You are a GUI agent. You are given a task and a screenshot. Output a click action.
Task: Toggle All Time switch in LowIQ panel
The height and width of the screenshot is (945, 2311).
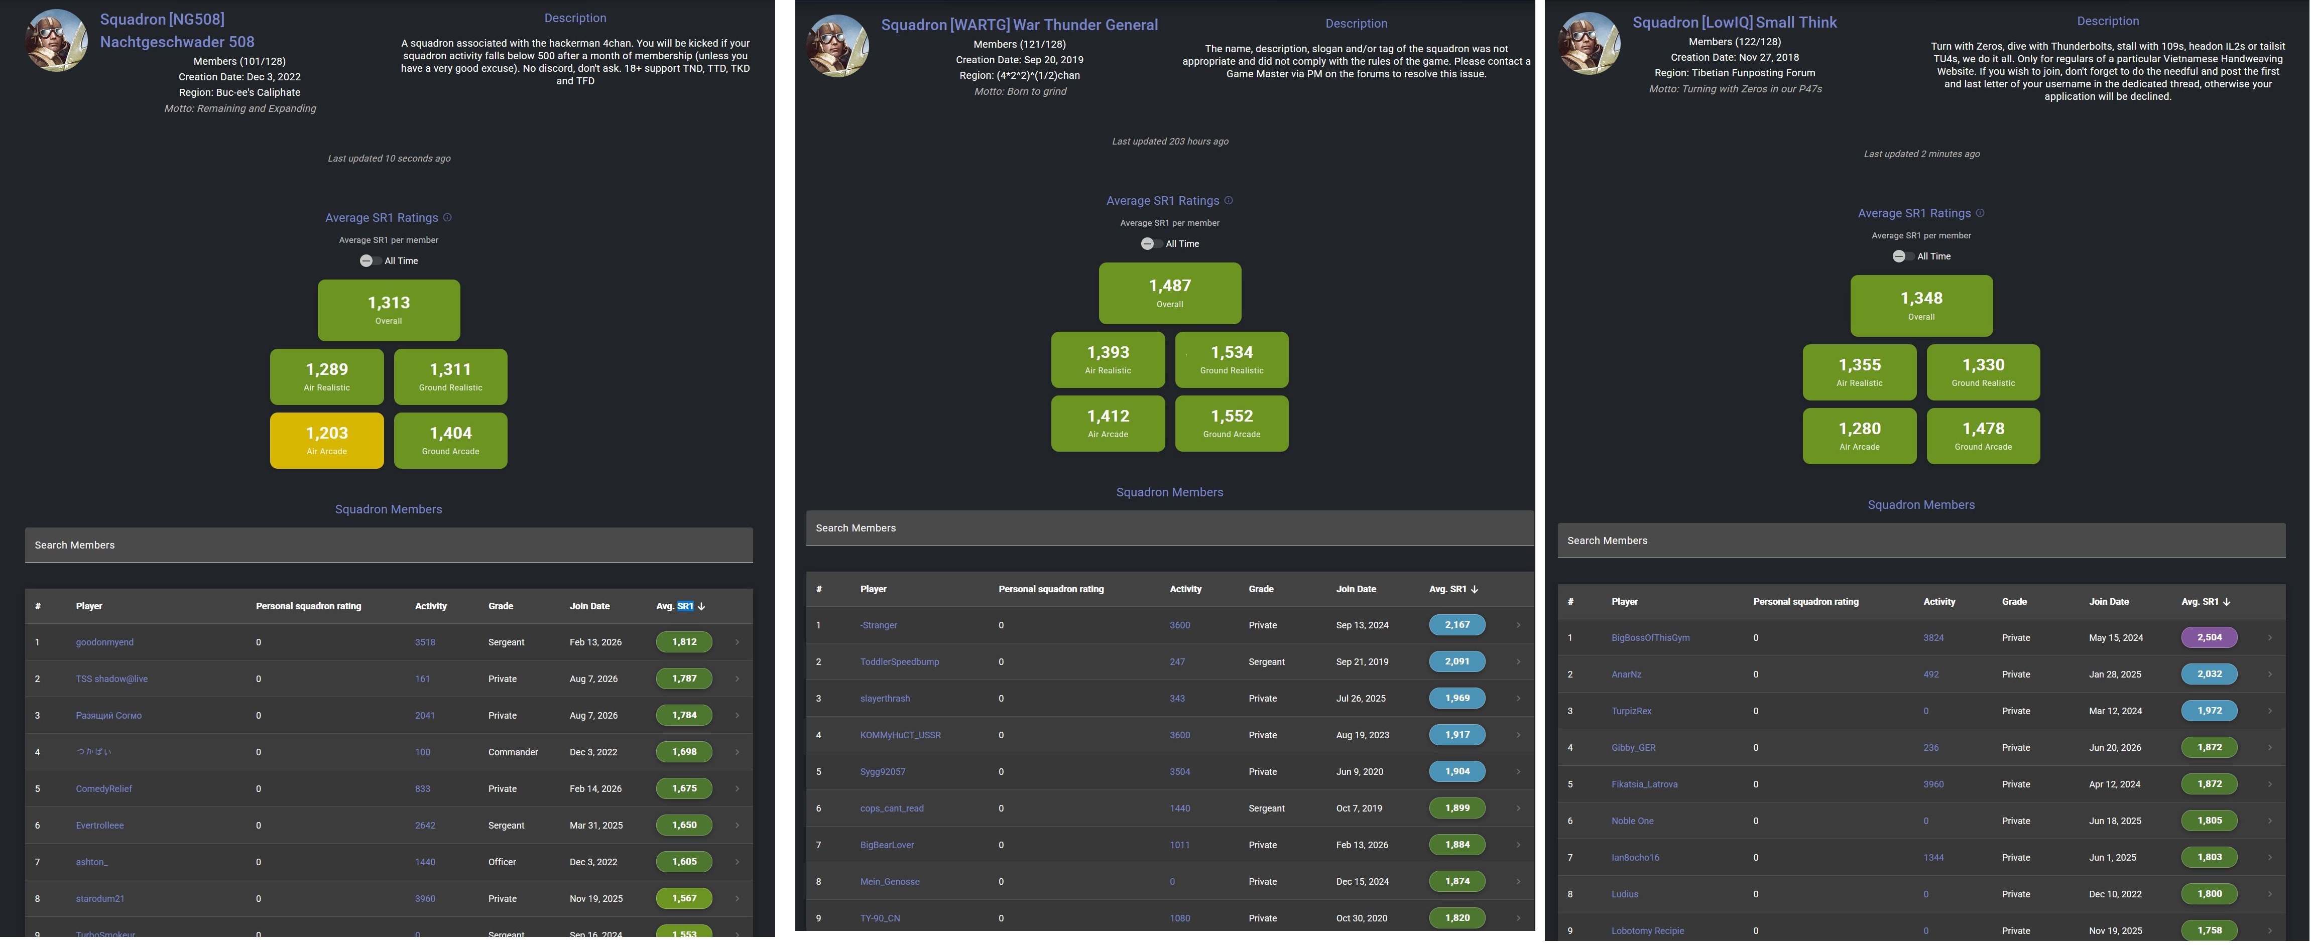click(1902, 256)
